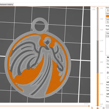Open the orange filament color swatch
The width and height of the screenshot is (109, 109).
click(x=107, y=16)
